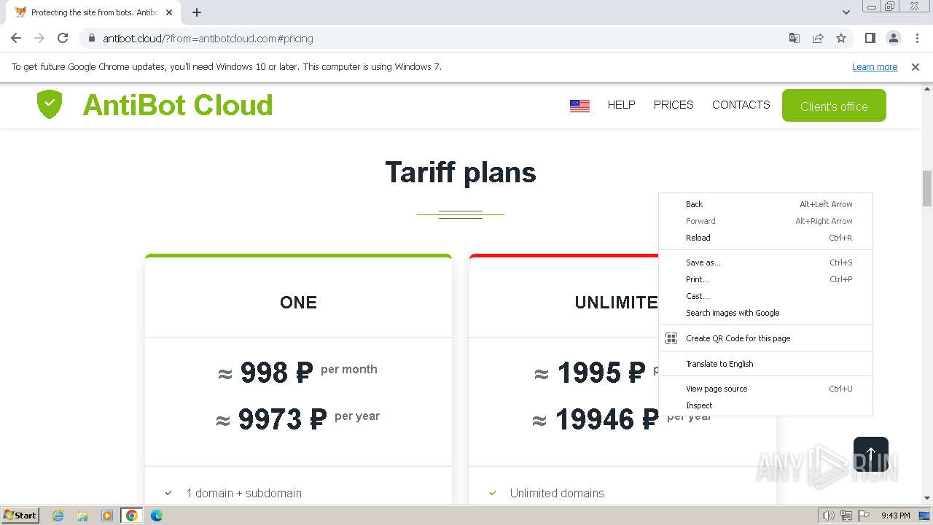Open the HELP navigation link

[x=622, y=105]
